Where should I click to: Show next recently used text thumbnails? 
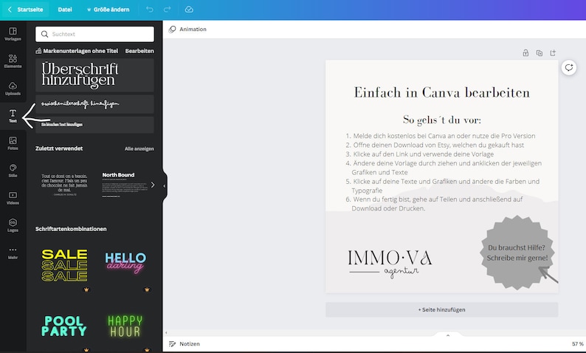[153, 185]
